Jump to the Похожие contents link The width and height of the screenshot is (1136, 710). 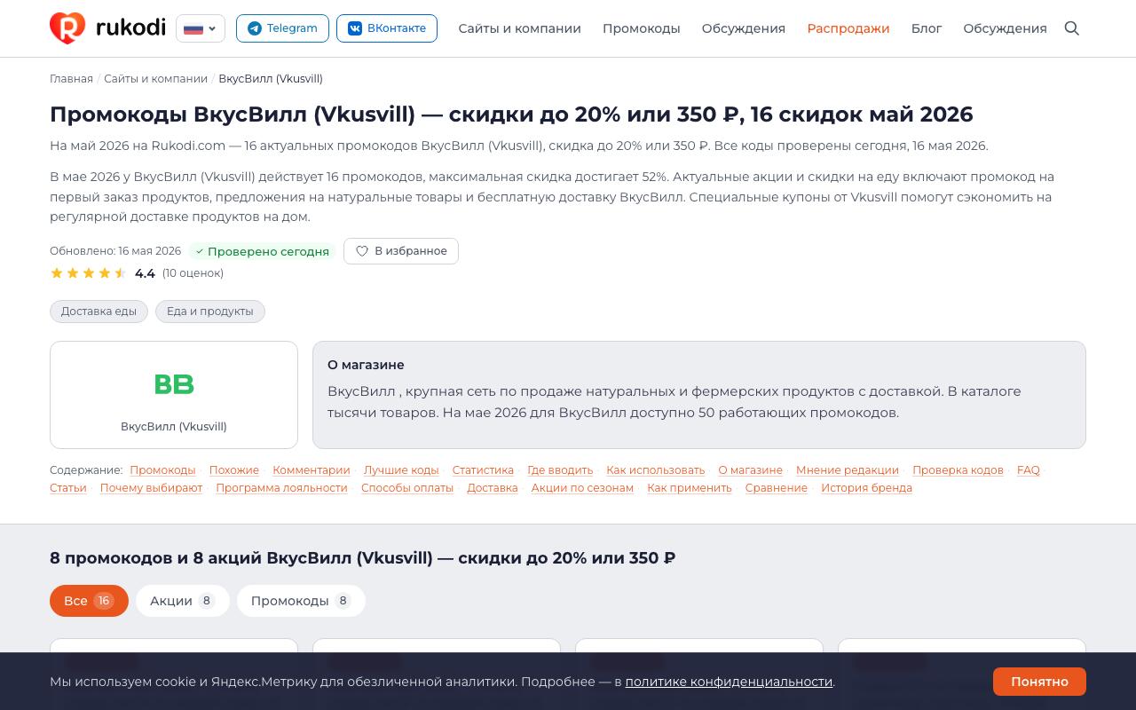234,470
